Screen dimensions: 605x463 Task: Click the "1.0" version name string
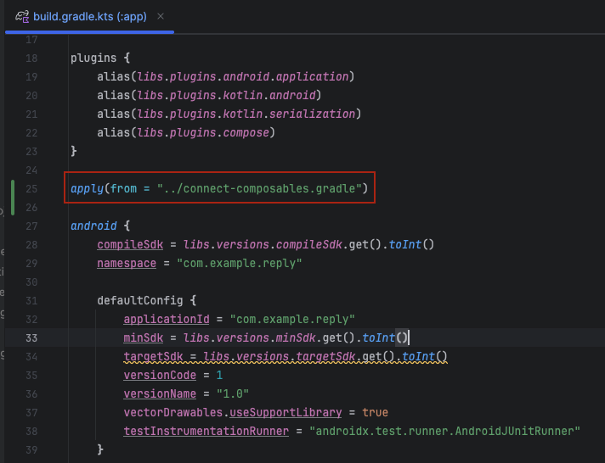click(x=233, y=394)
